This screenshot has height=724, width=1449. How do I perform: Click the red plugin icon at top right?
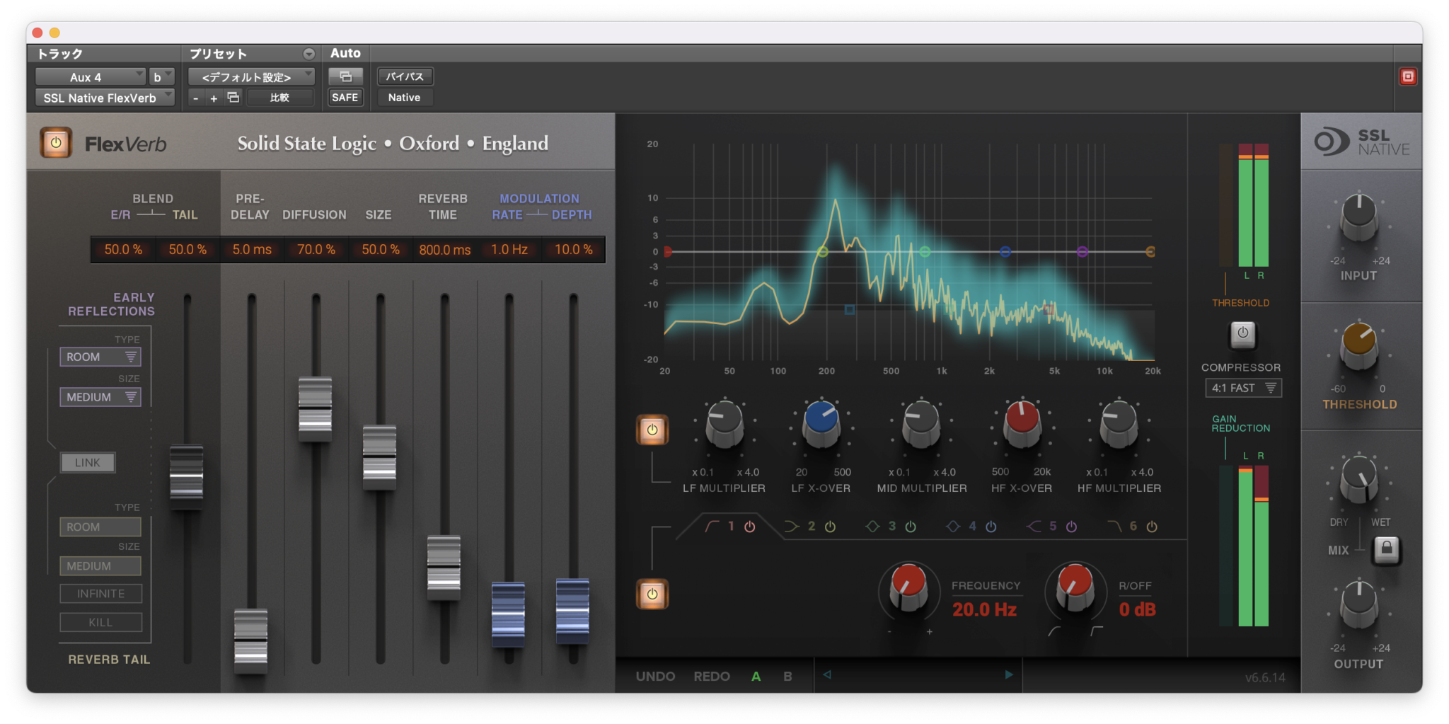click(1407, 76)
